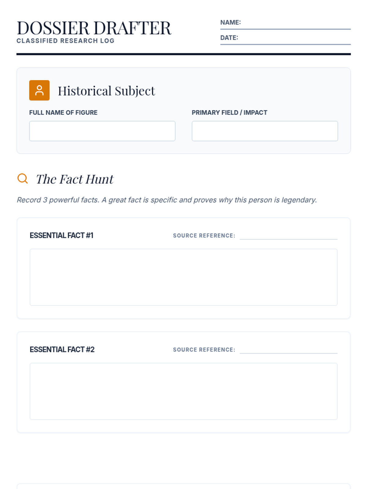Click the Source Reference label for Fact #1
The width and height of the screenshot is (367, 489).
coord(204,236)
